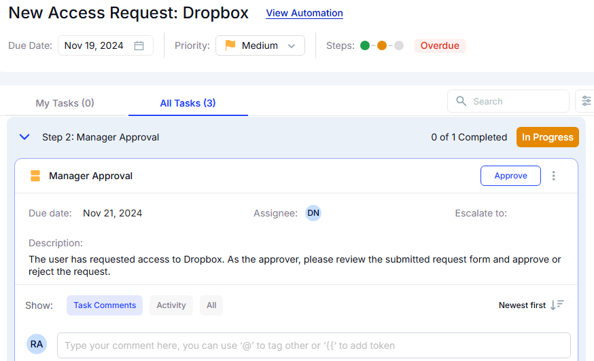Screen dimensions: 594x361
Task: Click Newest first sort label
Action: point(522,305)
